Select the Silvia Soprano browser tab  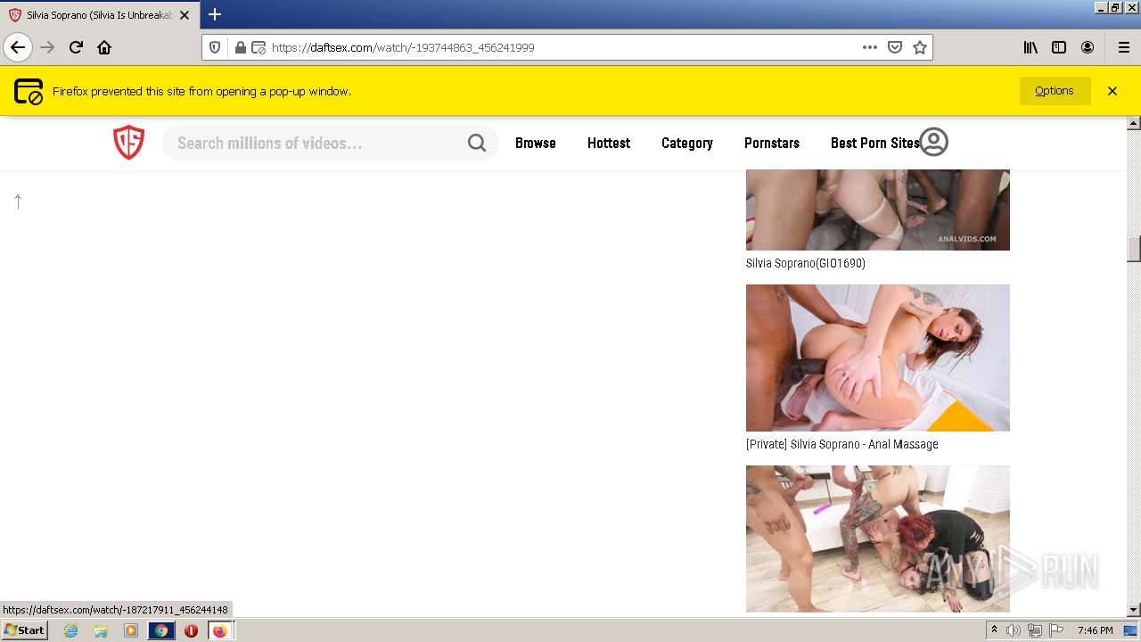coord(99,15)
